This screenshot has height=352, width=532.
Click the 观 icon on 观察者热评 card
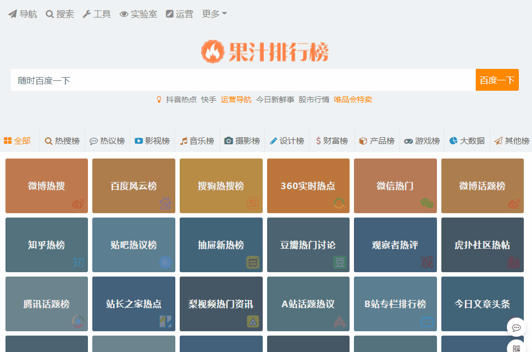click(427, 262)
